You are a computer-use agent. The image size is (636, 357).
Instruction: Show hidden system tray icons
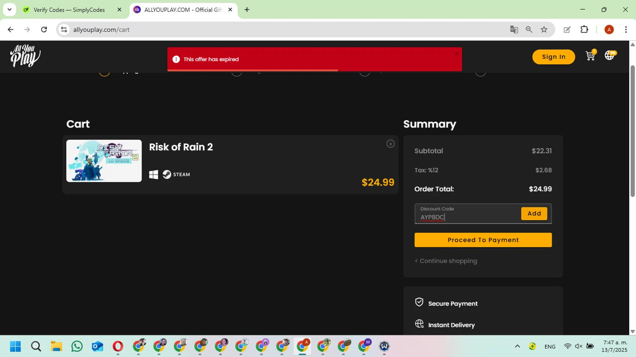[517, 346]
